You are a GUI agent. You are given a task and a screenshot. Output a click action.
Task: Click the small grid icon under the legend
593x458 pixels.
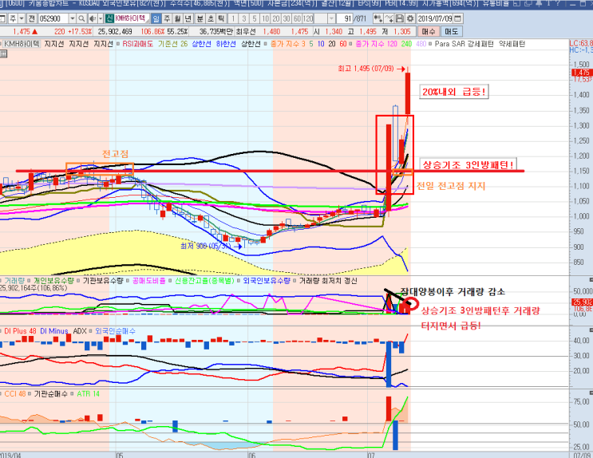(3, 54)
